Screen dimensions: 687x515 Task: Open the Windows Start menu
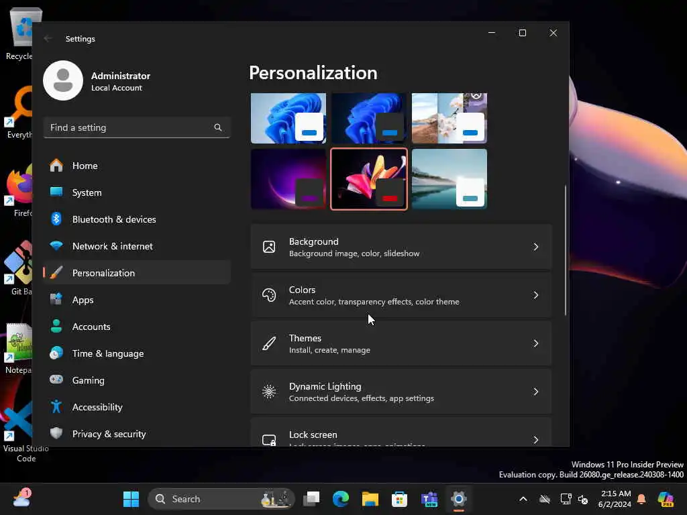point(131,499)
